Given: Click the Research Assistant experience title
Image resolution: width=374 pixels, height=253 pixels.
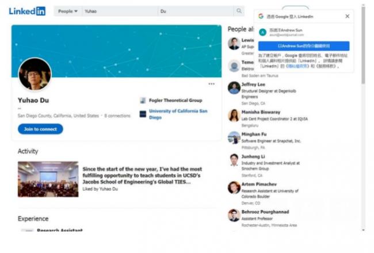Looking at the screenshot, I should point(60,231).
